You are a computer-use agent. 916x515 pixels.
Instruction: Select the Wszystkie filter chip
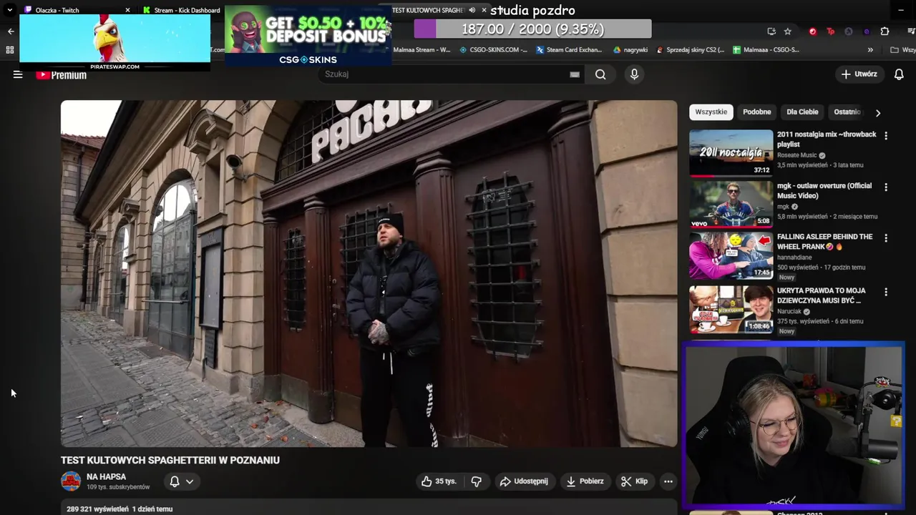(711, 112)
